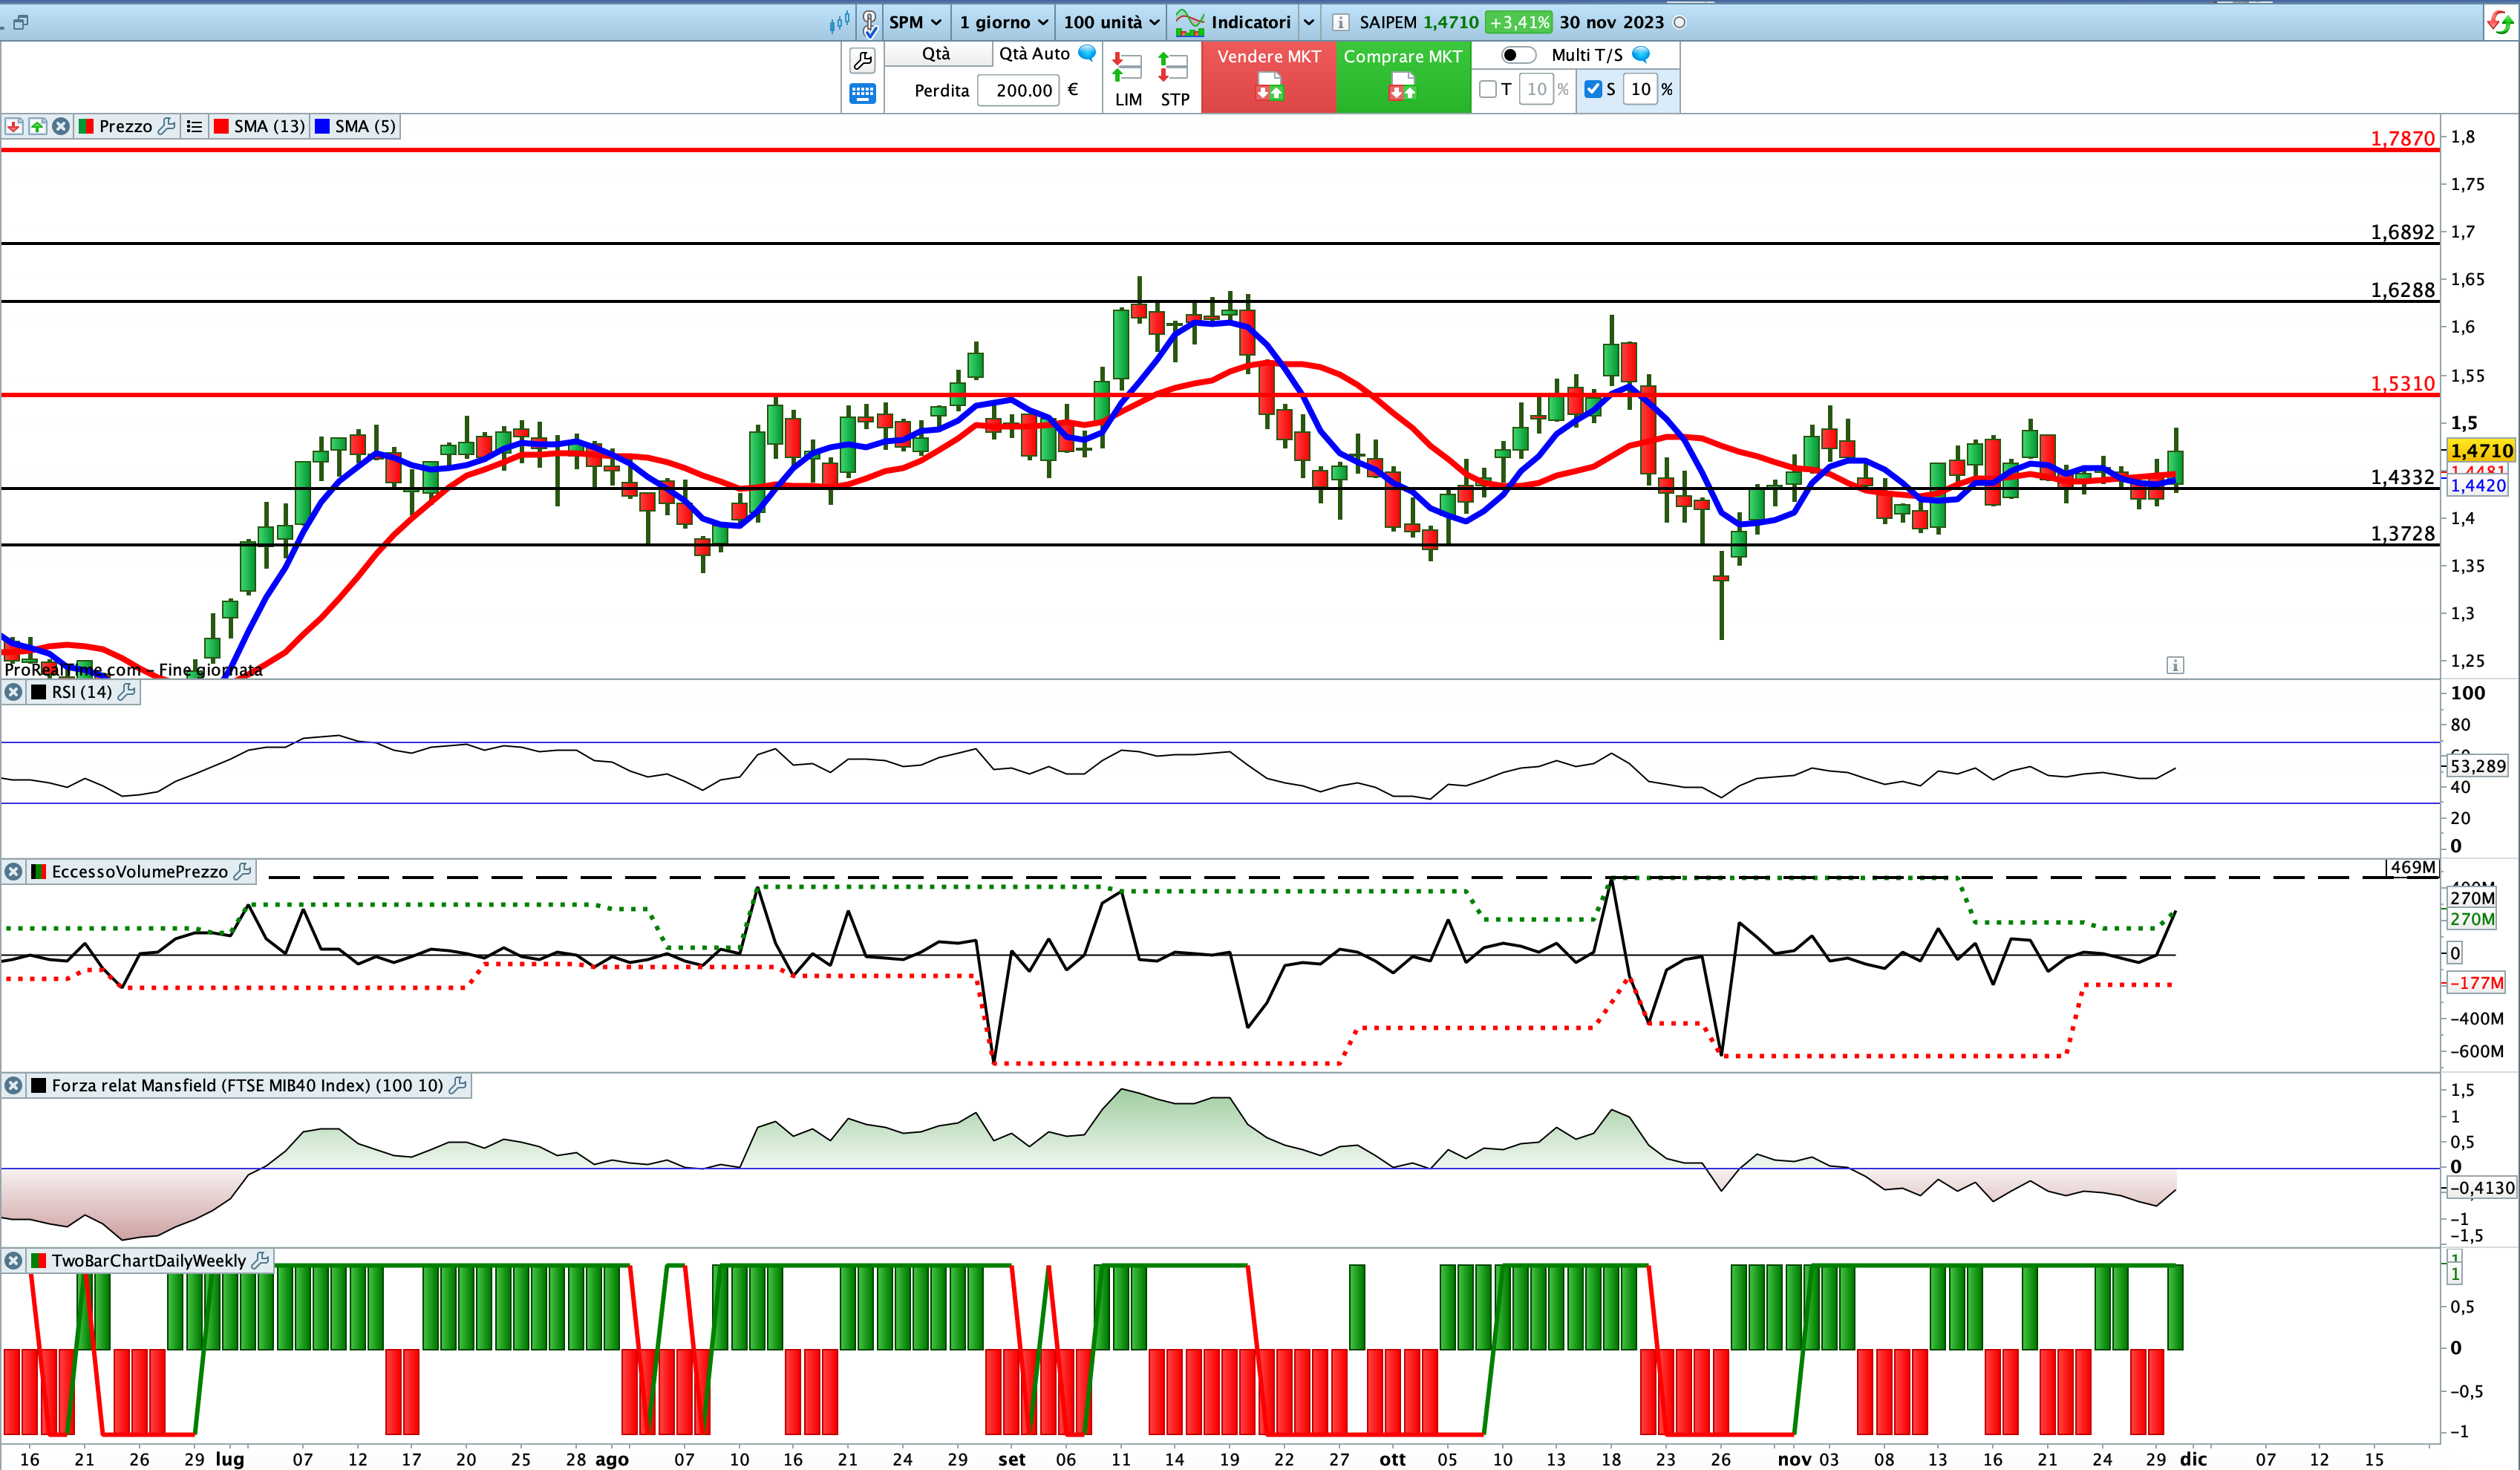The image size is (2520, 1470).
Task: Click the green buy-order arrow icon in price panel
Action: click(37, 126)
